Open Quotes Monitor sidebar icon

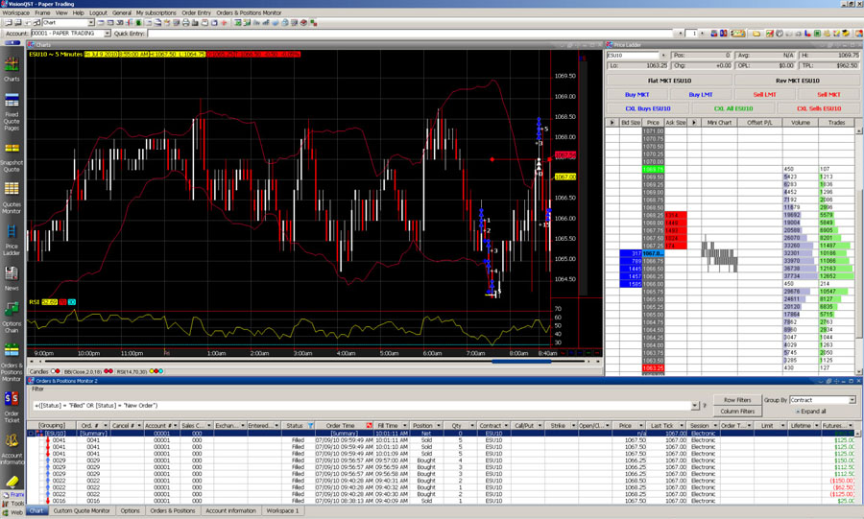click(x=12, y=199)
